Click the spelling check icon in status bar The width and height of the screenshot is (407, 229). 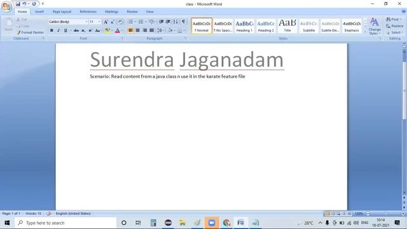pyautogui.click(x=48, y=214)
